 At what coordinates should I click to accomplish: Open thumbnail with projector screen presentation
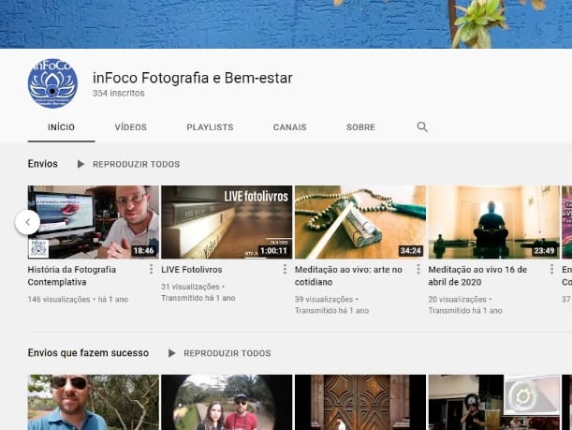[493, 402]
